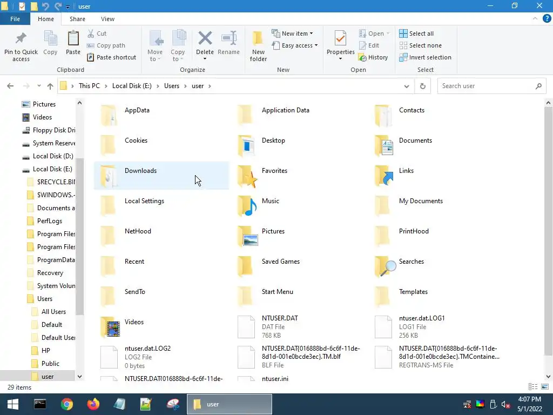Switch to the View tab
The image size is (553, 415).
[107, 19]
